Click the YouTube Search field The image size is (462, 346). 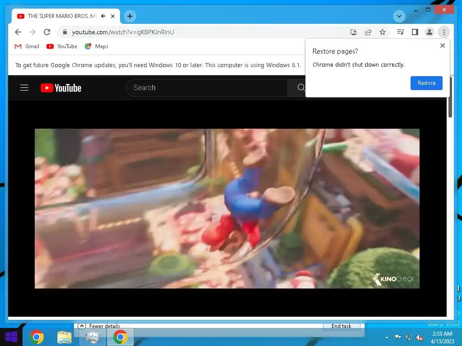coord(207,88)
